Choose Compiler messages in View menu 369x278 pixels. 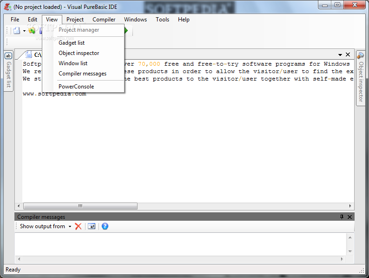tap(83, 74)
